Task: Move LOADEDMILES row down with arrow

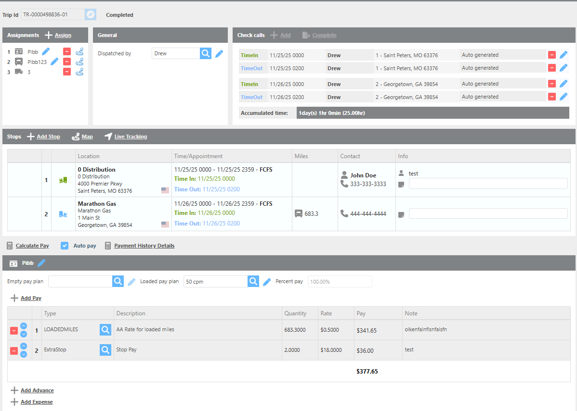Action: 24,334
